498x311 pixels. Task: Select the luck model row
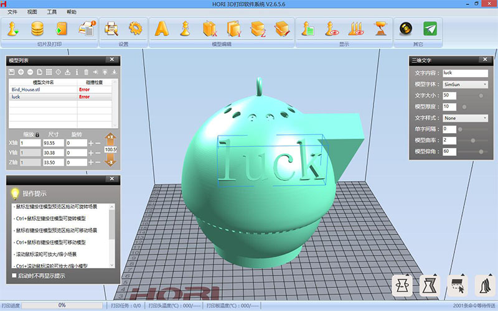(x=60, y=97)
